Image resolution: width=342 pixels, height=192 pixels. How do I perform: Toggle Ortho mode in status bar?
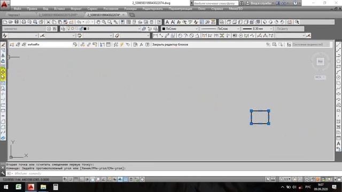point(81,179)
